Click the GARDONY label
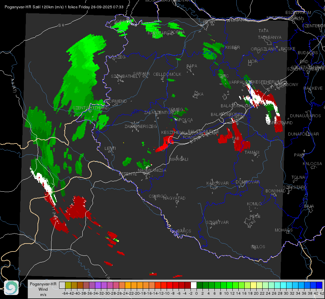Screen dimensions: 325x299 pos(288,85)
